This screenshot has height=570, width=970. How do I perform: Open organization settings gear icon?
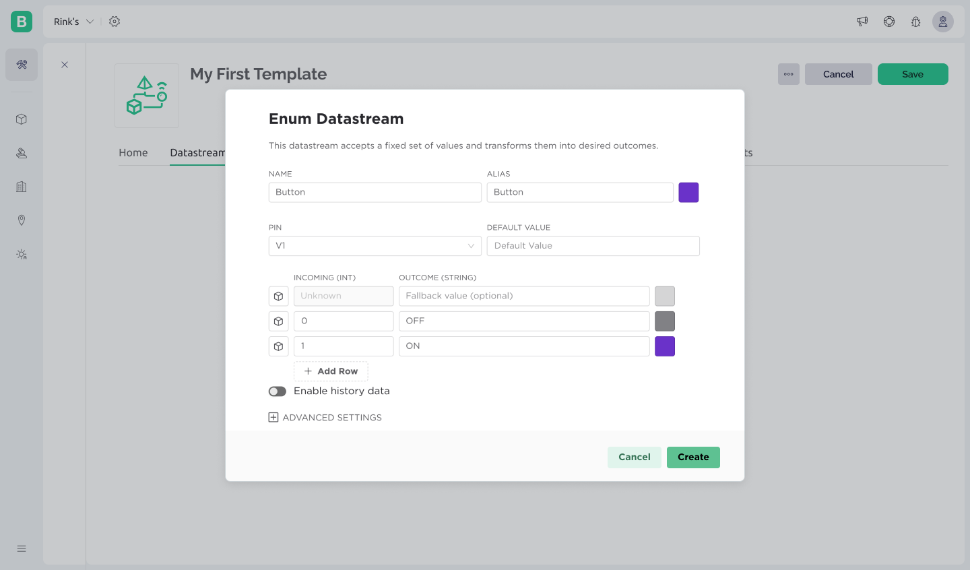[x=115, y=22]
